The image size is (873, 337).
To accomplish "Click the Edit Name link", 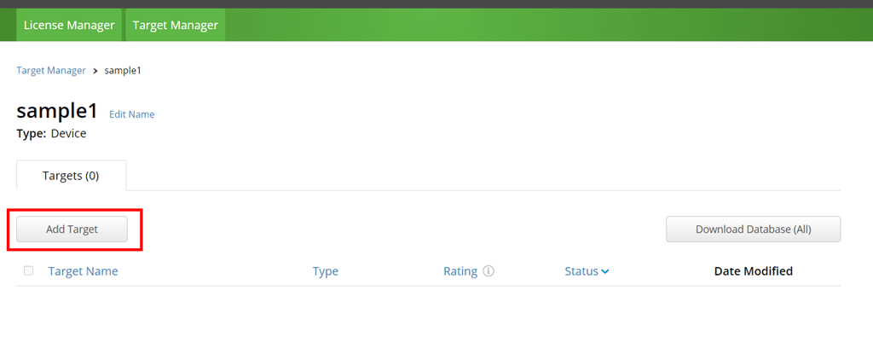I will (x=132, y=114).
